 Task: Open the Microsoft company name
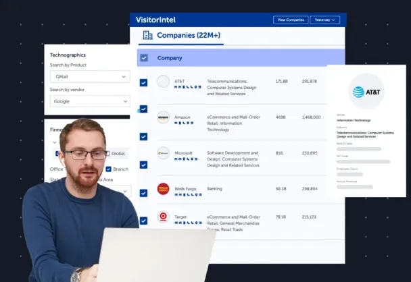coord(183,153)
